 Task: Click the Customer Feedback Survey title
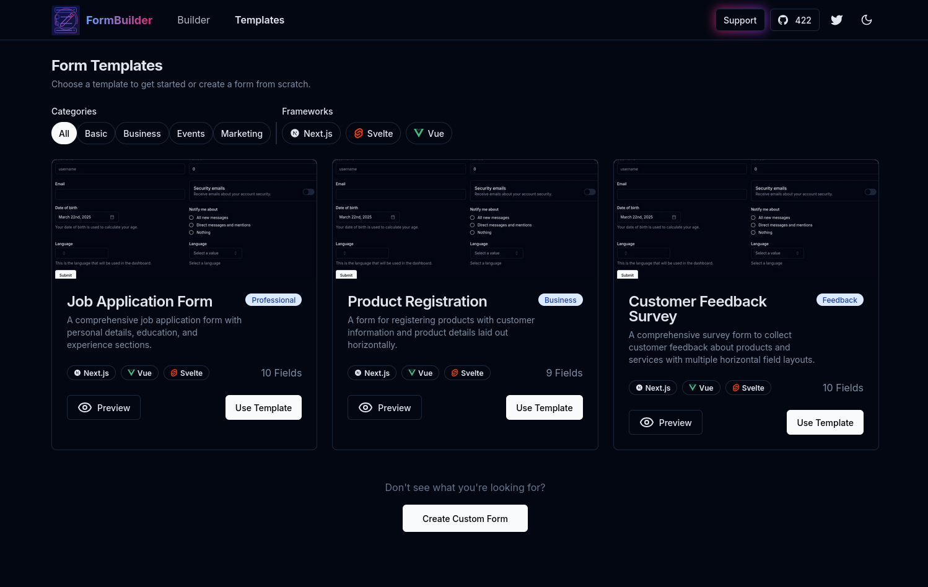pos(698,309)
